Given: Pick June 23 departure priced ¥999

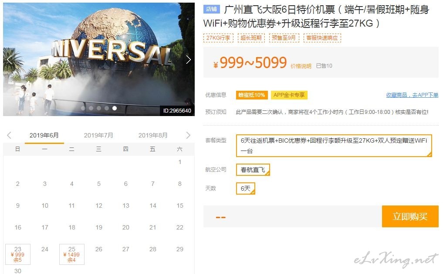Looking at the screenshot, I should click(18, 254).
